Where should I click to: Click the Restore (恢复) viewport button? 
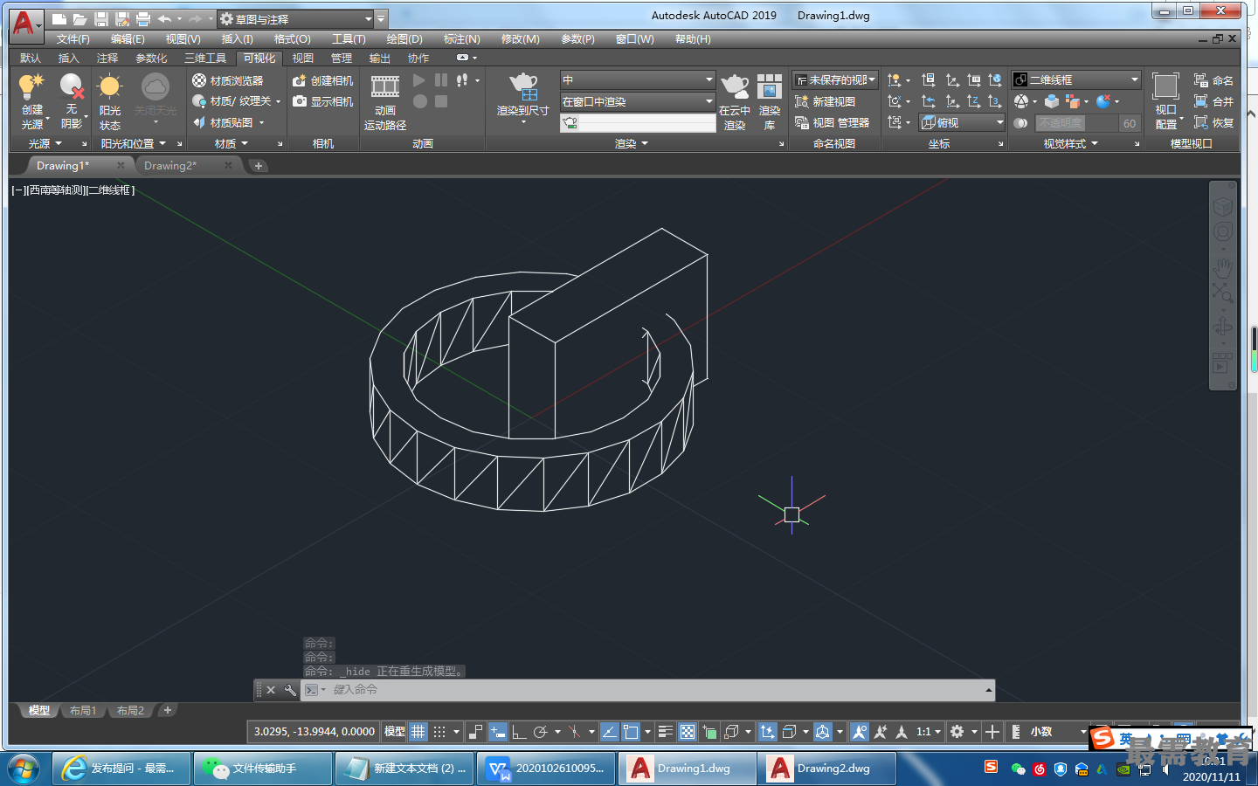pos(1213,122)
